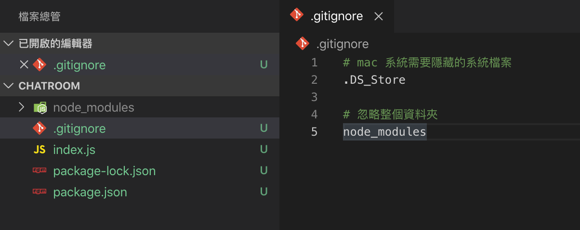Click the git icon in the breadcrumb bar

click(303, 44)
